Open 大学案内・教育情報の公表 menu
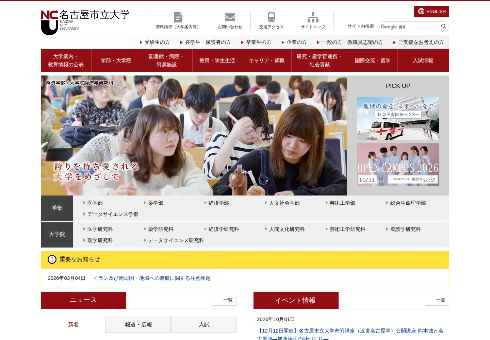This screenshot has width=490, height=340. click(x=66, y=61)
